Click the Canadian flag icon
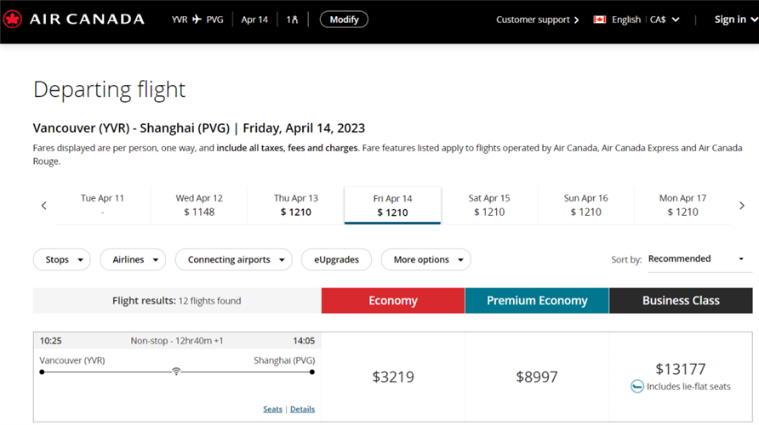This screenshot has width=759, height=425. tap(599, 20)
